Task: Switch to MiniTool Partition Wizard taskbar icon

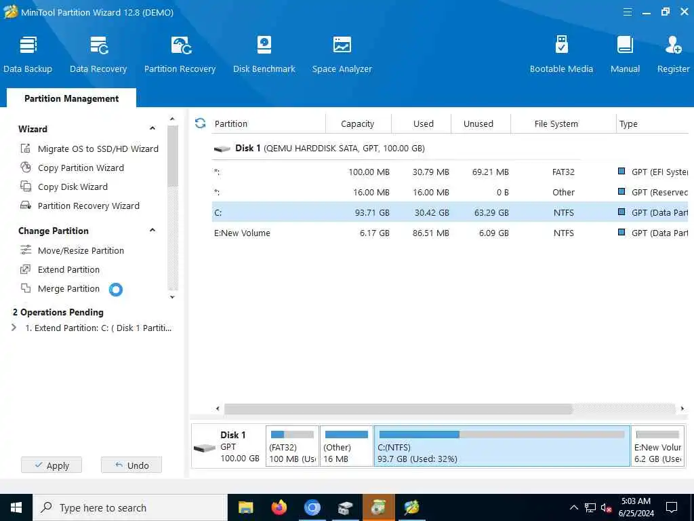Action: 411,507
